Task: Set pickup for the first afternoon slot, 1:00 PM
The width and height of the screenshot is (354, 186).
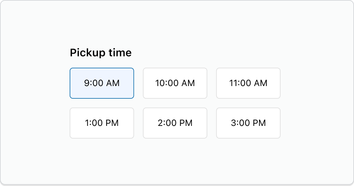Action: (102, 123)
